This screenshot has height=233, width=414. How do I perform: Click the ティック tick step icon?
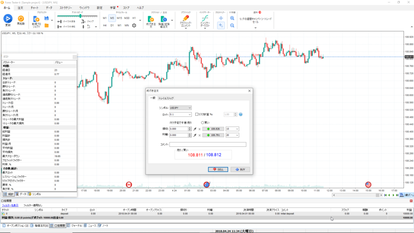(x=83, y=26)
